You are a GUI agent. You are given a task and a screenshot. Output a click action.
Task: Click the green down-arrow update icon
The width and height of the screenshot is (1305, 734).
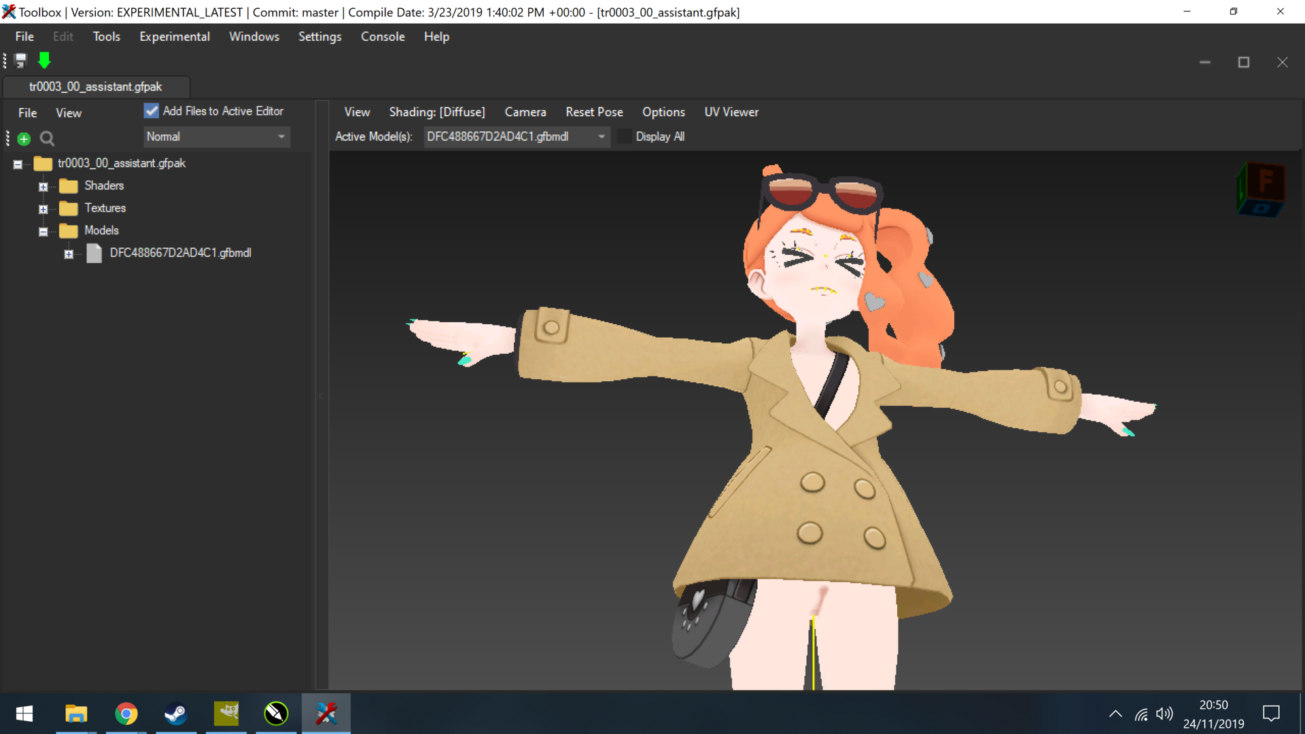click(44, 61)
